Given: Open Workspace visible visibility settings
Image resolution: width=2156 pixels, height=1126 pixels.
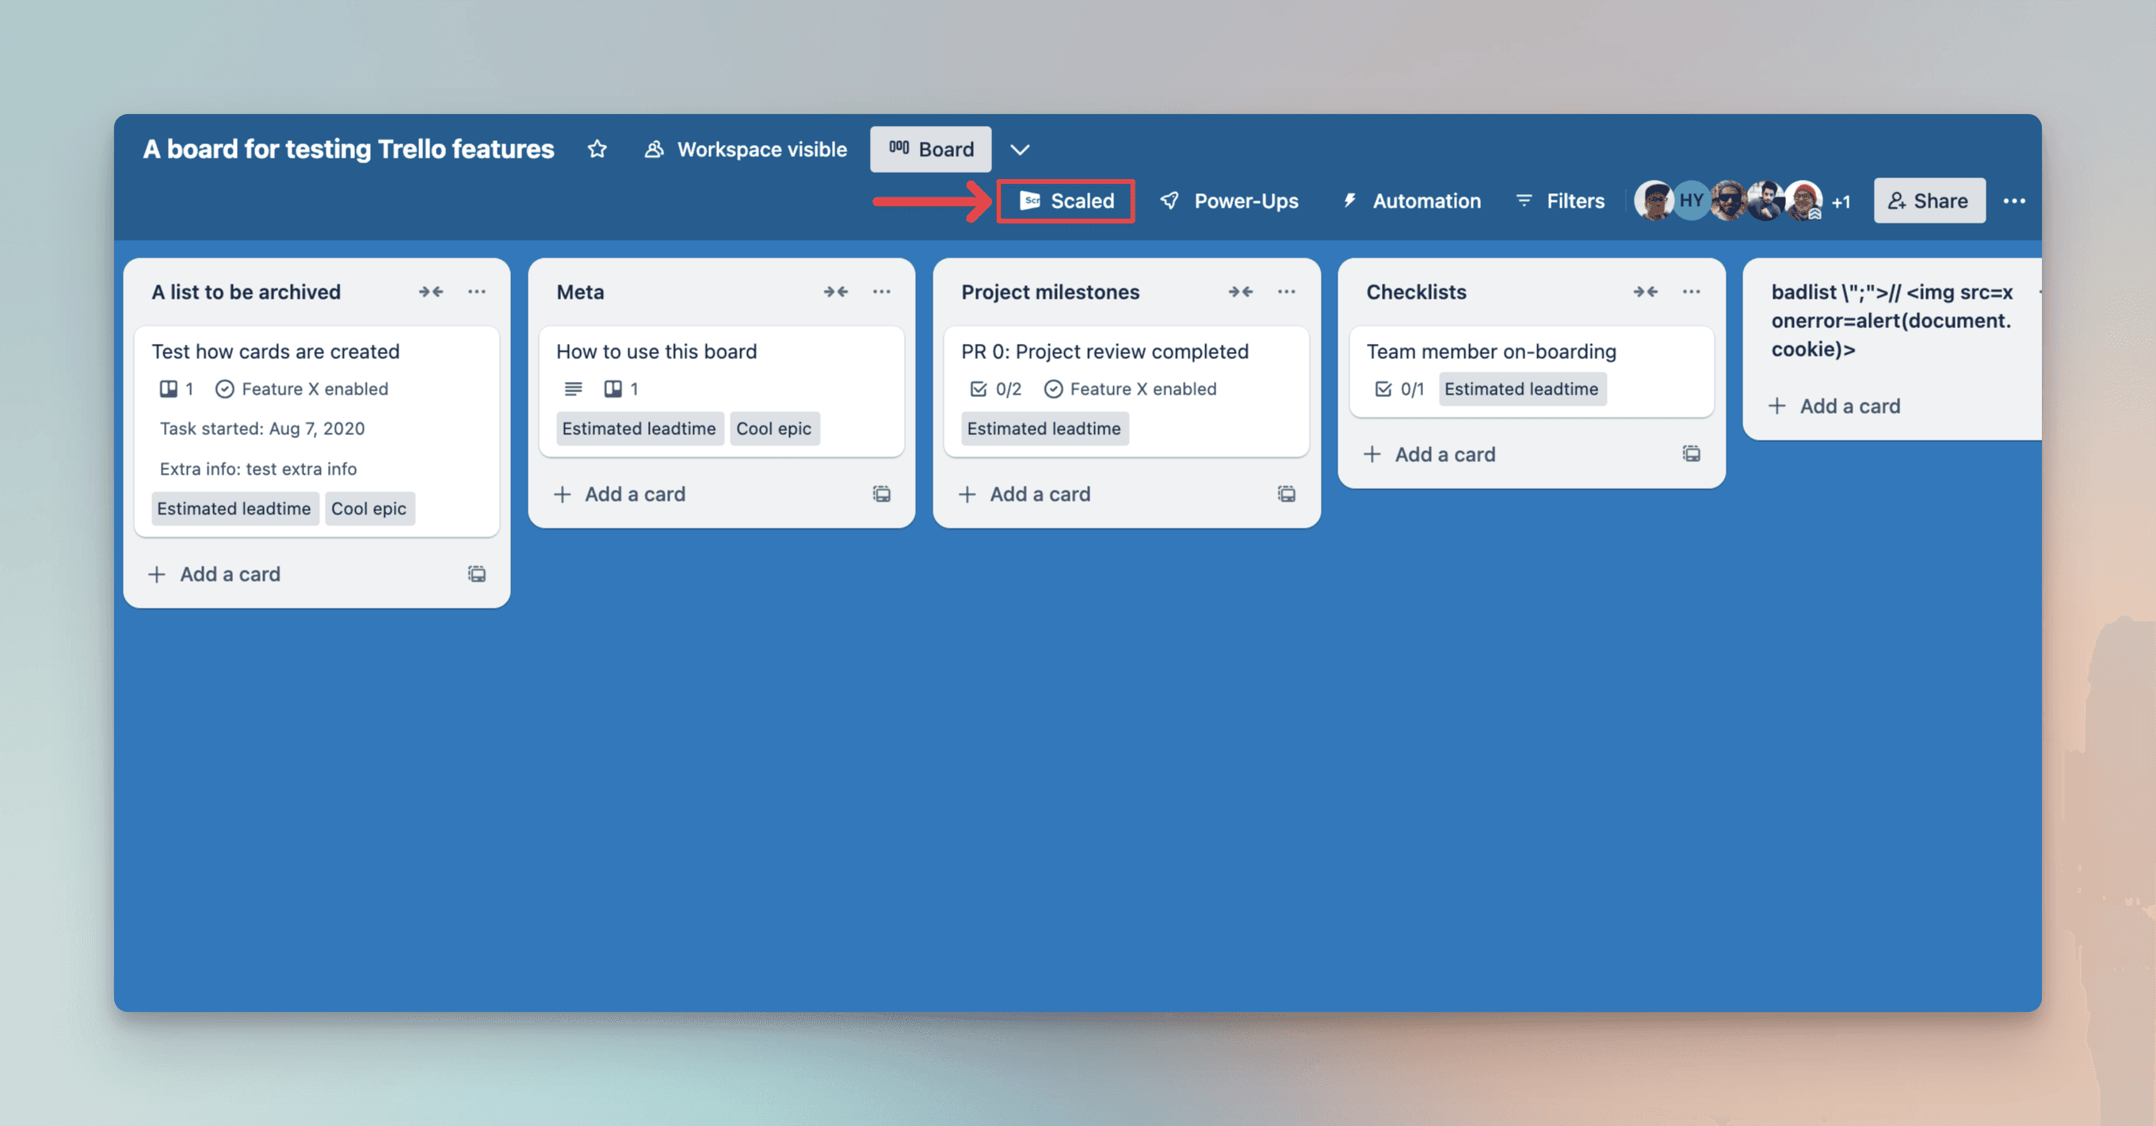Looking at the screenshot, I should click(x=745, y=149).
